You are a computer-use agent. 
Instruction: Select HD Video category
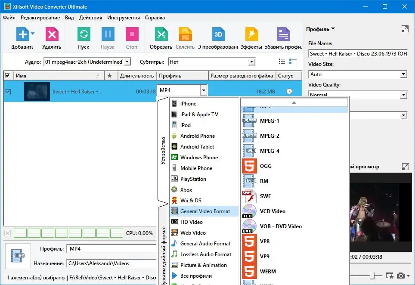point(204,222)
